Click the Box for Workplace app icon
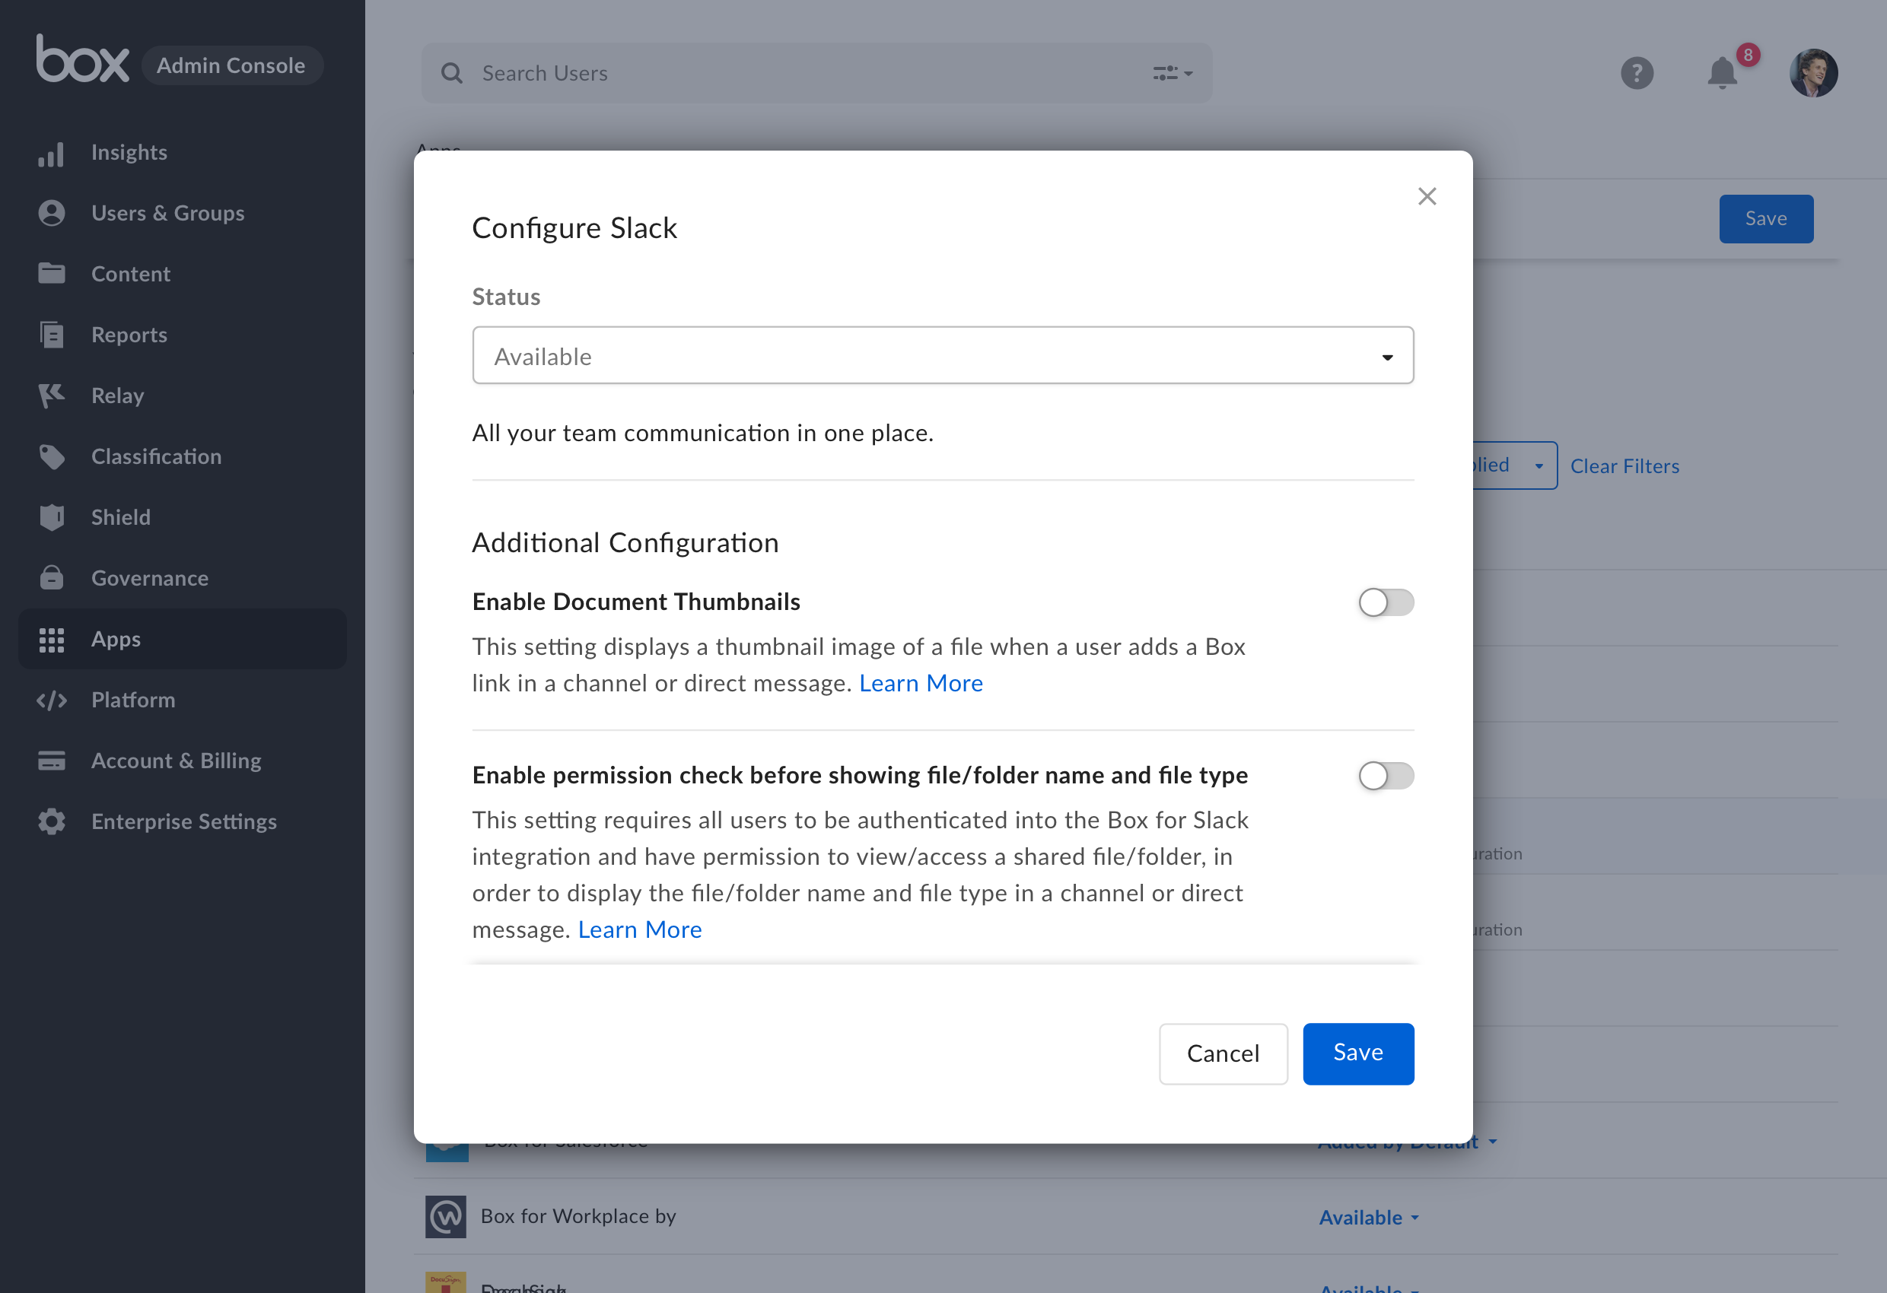 (446, 1216)
